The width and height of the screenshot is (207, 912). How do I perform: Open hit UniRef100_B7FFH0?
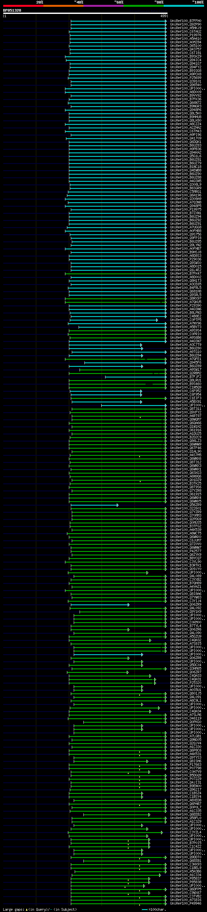click(185, 21)
